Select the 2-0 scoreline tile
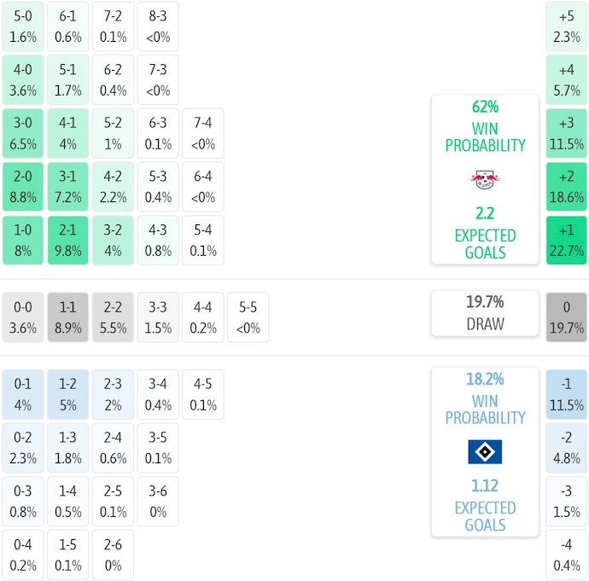Viewport: 589px width, 581px height. pos(23,187)
